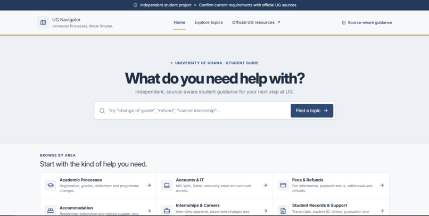Click the arrow on the Accommodation card

[149, 211]
